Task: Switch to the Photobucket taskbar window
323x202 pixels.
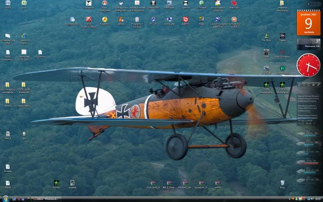Action: [46, 199]
